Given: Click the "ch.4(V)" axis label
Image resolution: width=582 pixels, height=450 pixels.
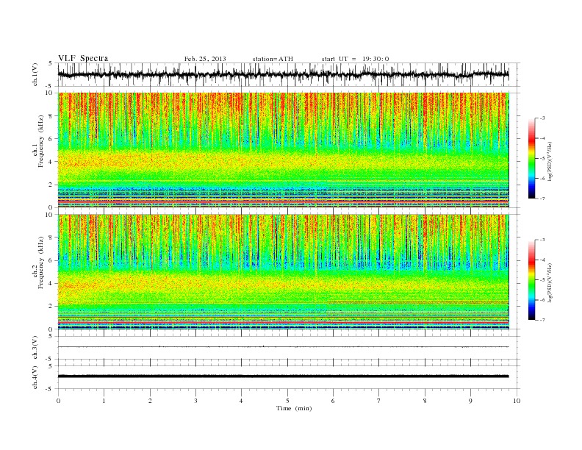Looking at the screenshot, I should (35, 377).
